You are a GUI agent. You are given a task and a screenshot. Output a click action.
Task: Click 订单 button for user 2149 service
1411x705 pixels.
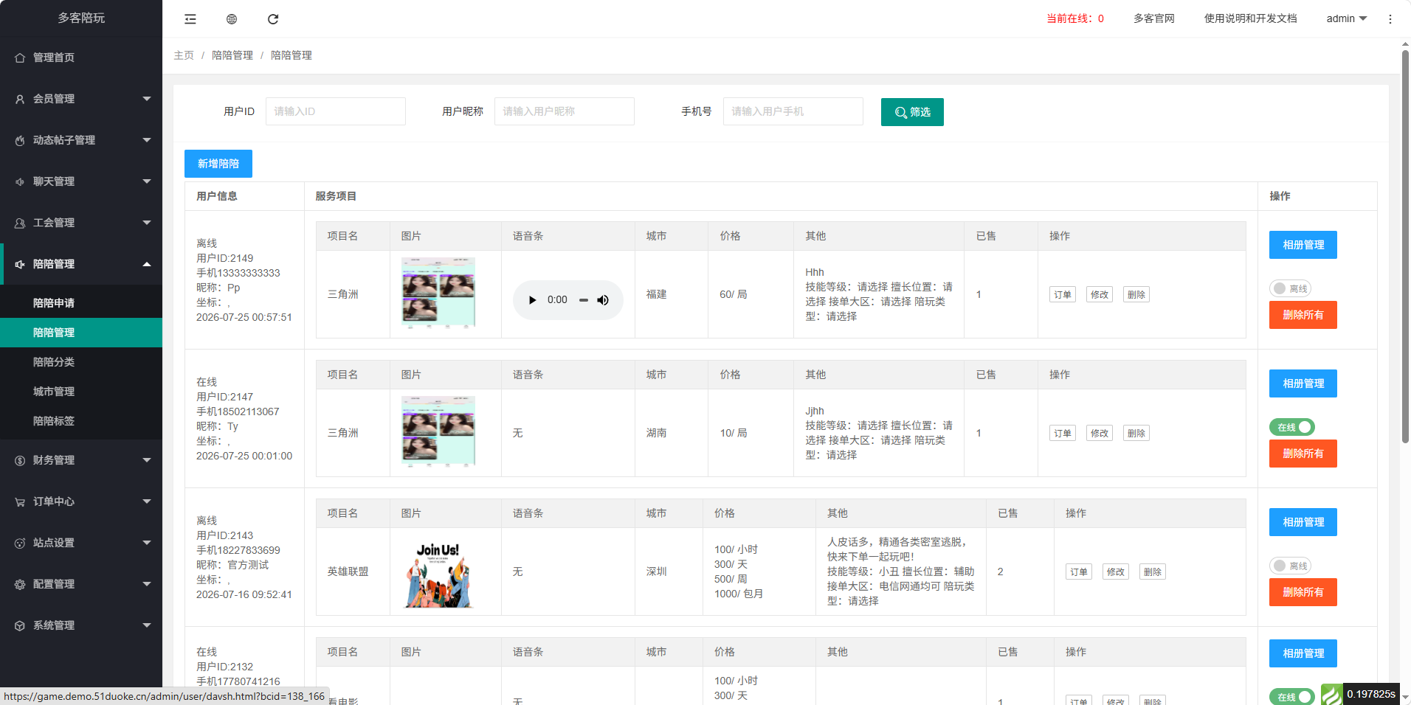[x=1063, y=294]
